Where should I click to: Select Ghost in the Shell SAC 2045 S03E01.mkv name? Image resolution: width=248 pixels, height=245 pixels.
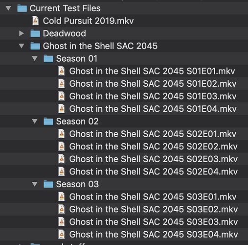click(x=153, y=197)
